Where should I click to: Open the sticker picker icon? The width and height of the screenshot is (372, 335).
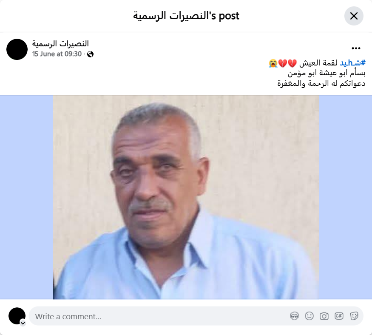[x=354, y=316]
